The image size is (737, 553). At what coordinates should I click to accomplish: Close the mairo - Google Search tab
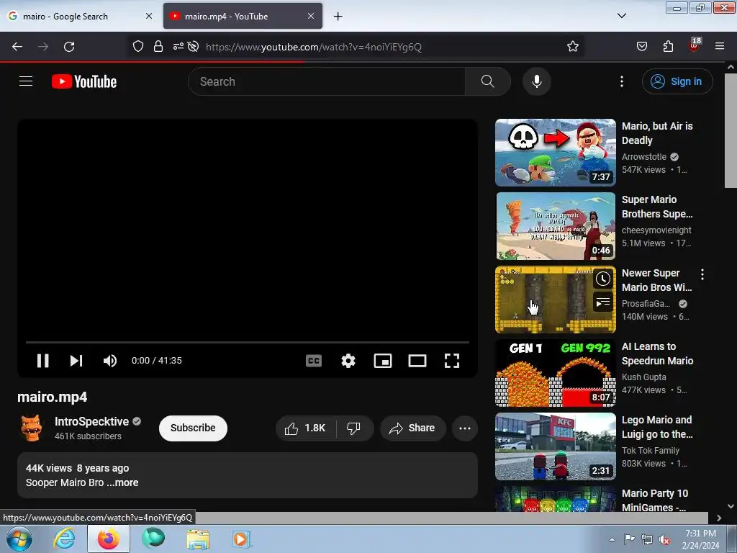tap(148, 16)
